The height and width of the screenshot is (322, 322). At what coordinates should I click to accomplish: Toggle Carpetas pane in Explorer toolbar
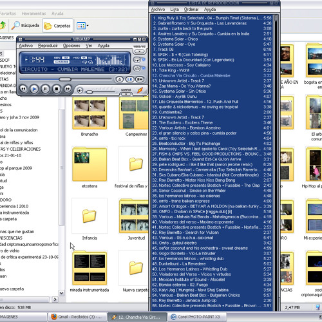coord(57,26)
